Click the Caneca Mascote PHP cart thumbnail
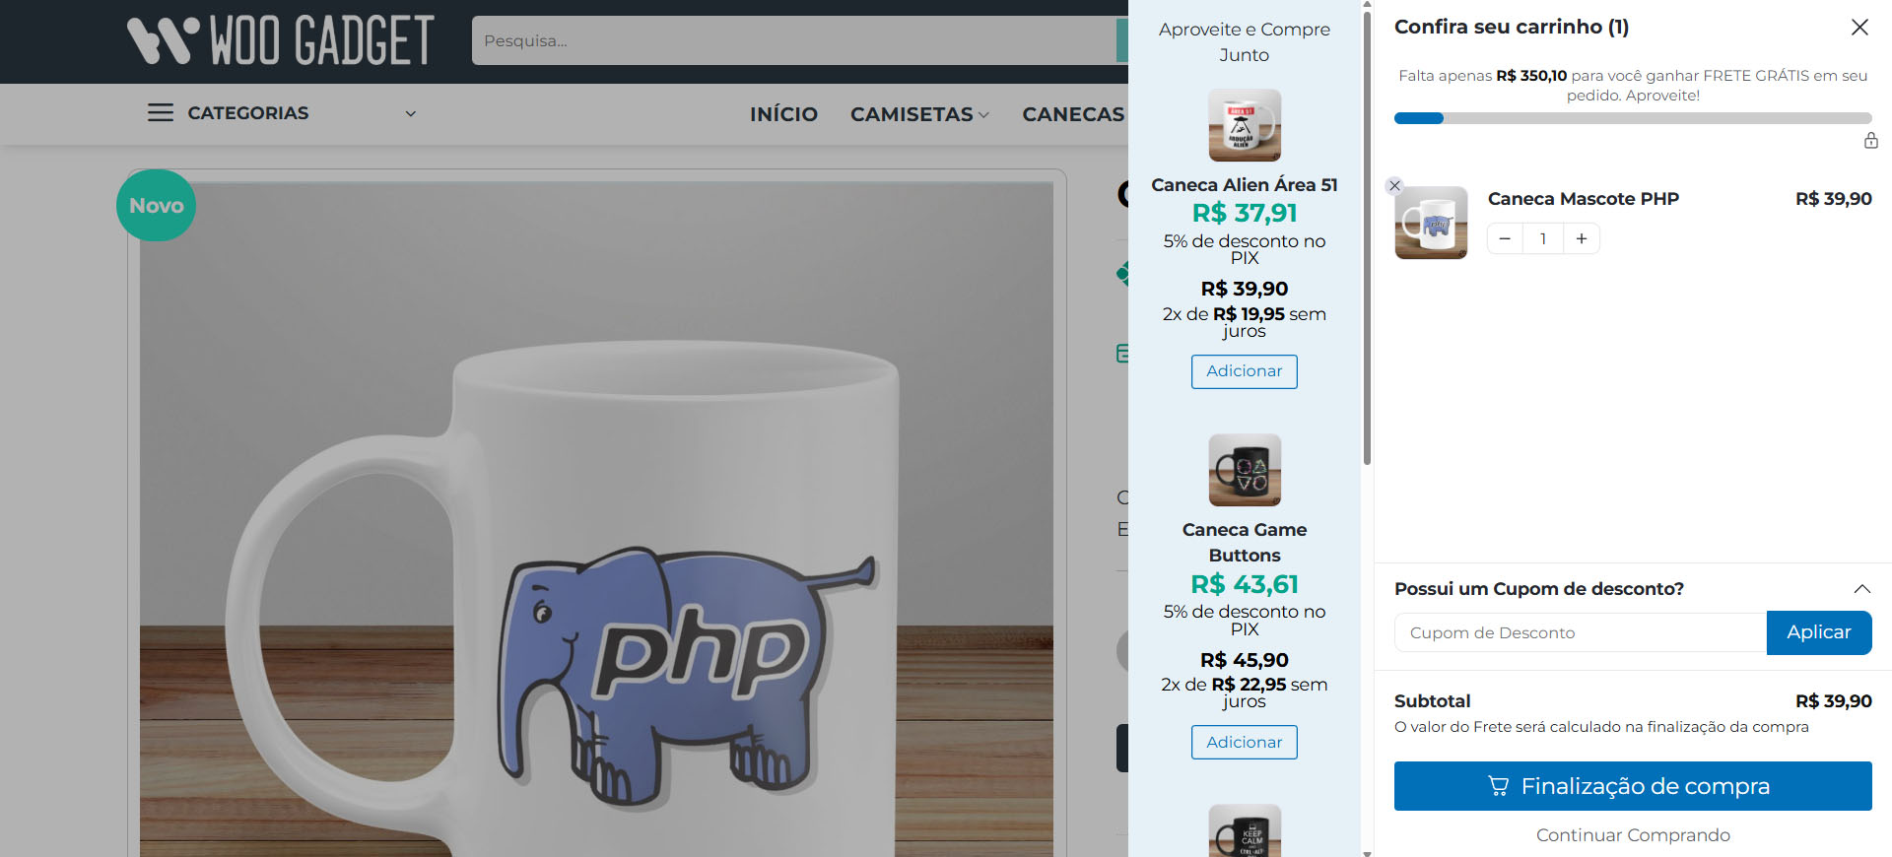This screenshot has height=857, width=1892. [x=1431, y=223]
